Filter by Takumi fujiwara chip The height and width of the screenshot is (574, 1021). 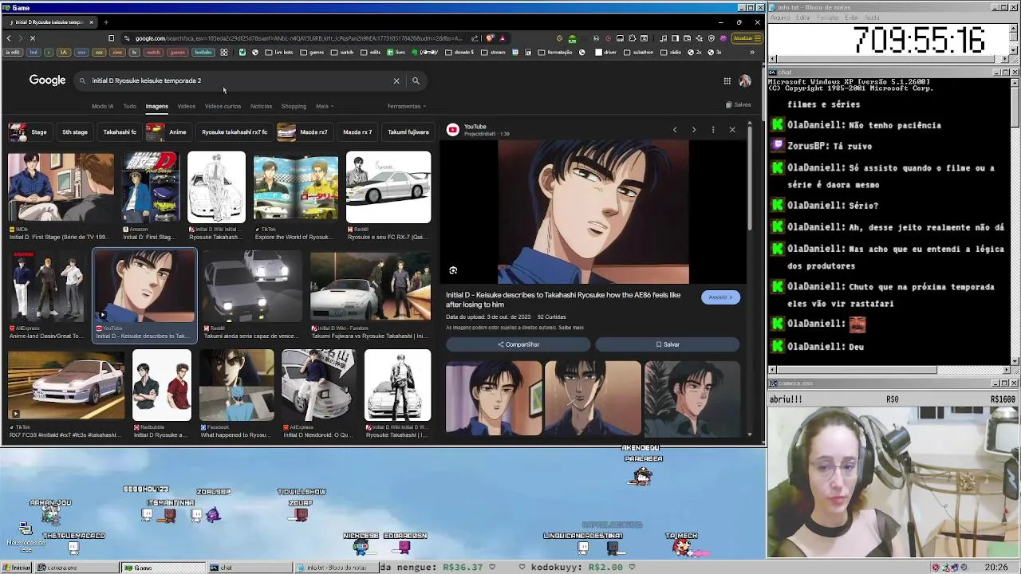tap(408, 132)
